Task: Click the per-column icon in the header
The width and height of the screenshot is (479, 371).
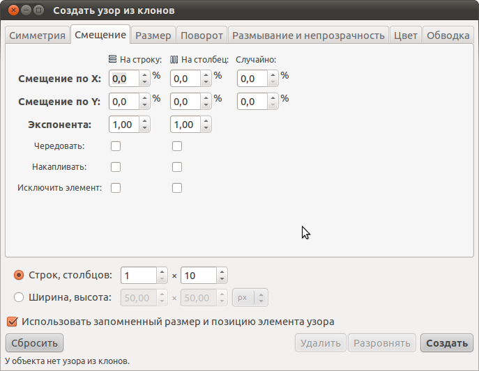Action: point(174,60)
